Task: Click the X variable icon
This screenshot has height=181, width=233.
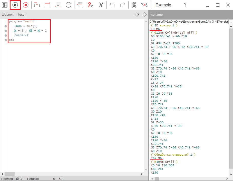Action: point(101,5)
